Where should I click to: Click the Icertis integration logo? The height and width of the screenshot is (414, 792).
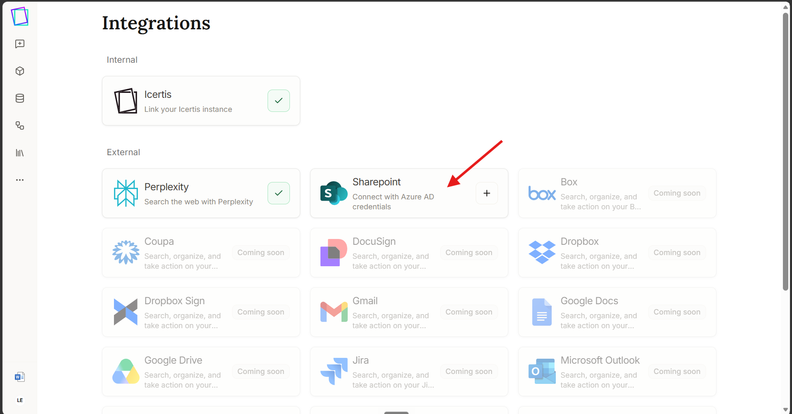coord(126,101)
